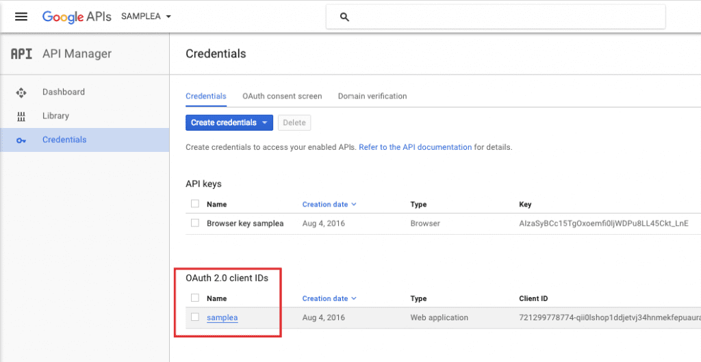The width and height of the screenshot is (701, 362).
Task: Click into the top search field
Action: 496,17
